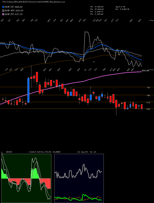The height and width of the screenshot is (203, 154).
Task: Click the 649 price level label
Action: pyautogui.click(x=148, y=109)
